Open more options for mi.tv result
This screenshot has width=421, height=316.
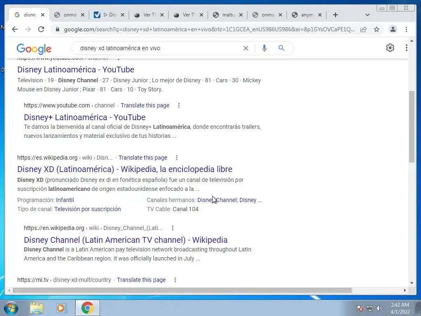[x=175, y=280]
